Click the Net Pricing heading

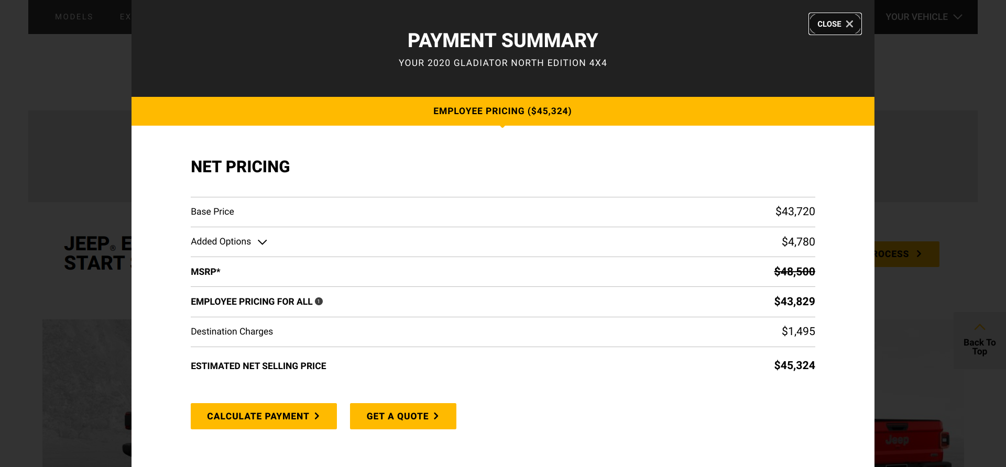tap(240, 166)
